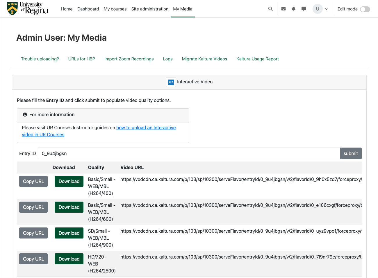Enable the Edit mode switch
Image resolution: width=378 pixels, height=278 pixels.
(x=365, y=9)
